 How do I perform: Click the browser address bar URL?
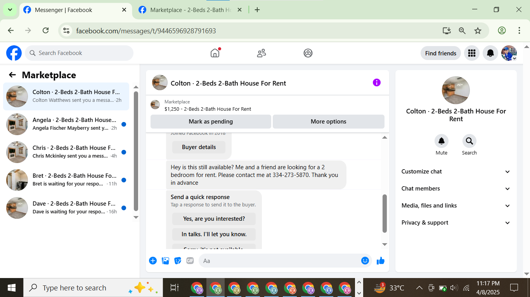[x=146, y=31]
